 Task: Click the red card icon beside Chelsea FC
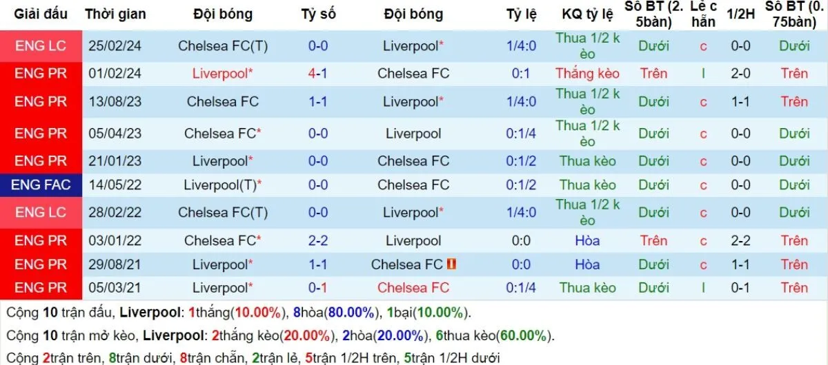coord(452,264)
